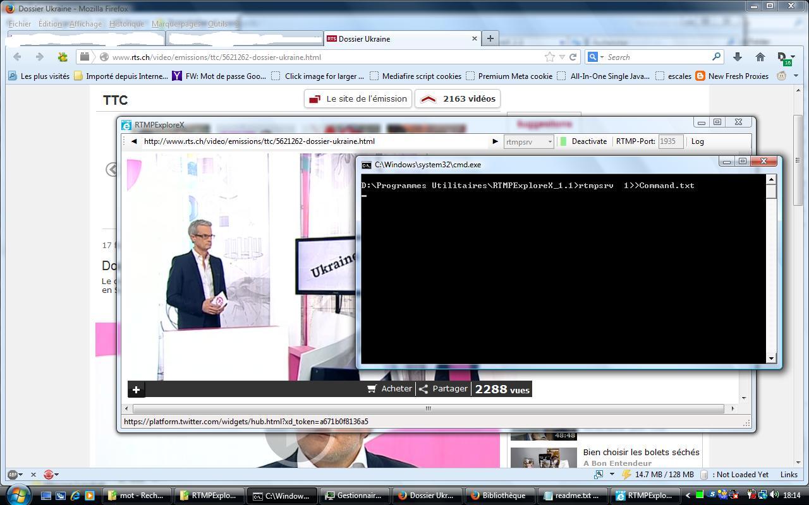Open the Marque-pages menu
The height and width of the screenshot is (505, 809).
coord(176,24)
